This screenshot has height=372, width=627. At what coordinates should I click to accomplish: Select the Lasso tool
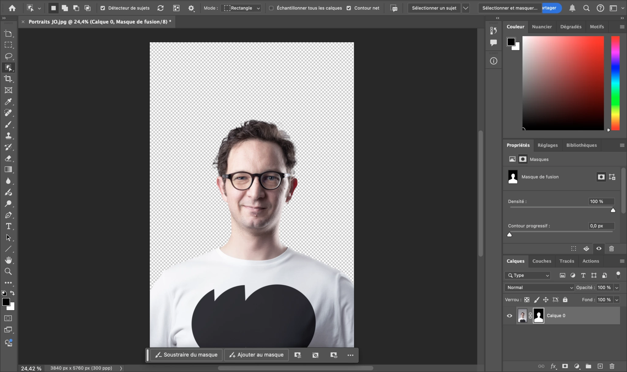(x=8, y=56)
